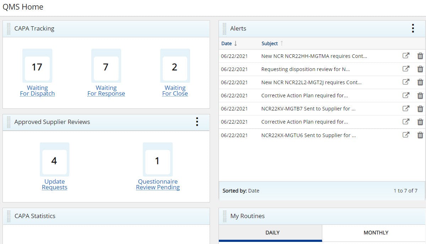Image resolution: width=426 pixels, height=244 pixels.
Task: Open Questionnaire Review Pending items
Action: (158, 184)
